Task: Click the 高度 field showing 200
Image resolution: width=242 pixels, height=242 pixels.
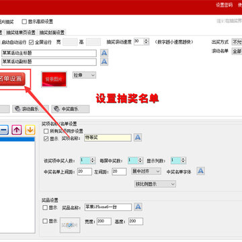Action: [x=136, y=221]
